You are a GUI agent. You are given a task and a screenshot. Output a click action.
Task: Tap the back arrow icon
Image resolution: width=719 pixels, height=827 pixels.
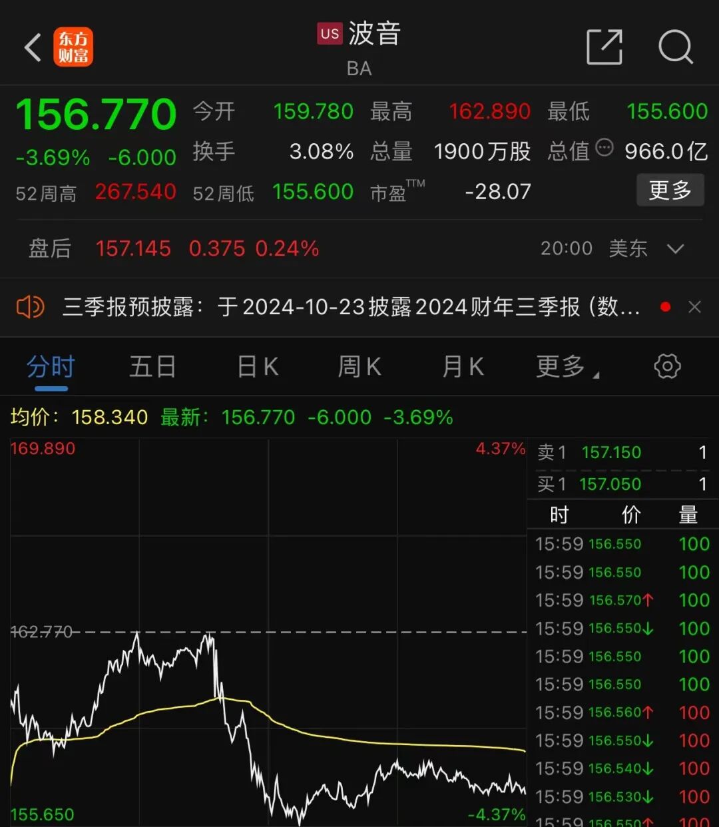tap(33, 48)
